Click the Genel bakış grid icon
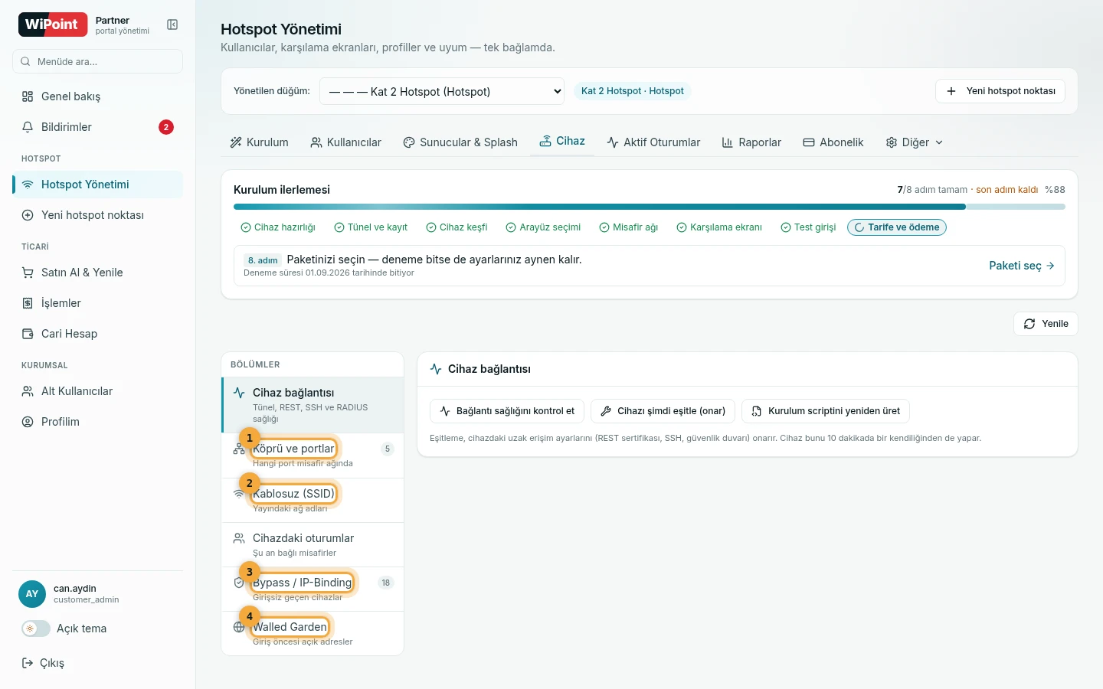The width and height of the screenshot is (1103, 689). (x=28, y=96)
